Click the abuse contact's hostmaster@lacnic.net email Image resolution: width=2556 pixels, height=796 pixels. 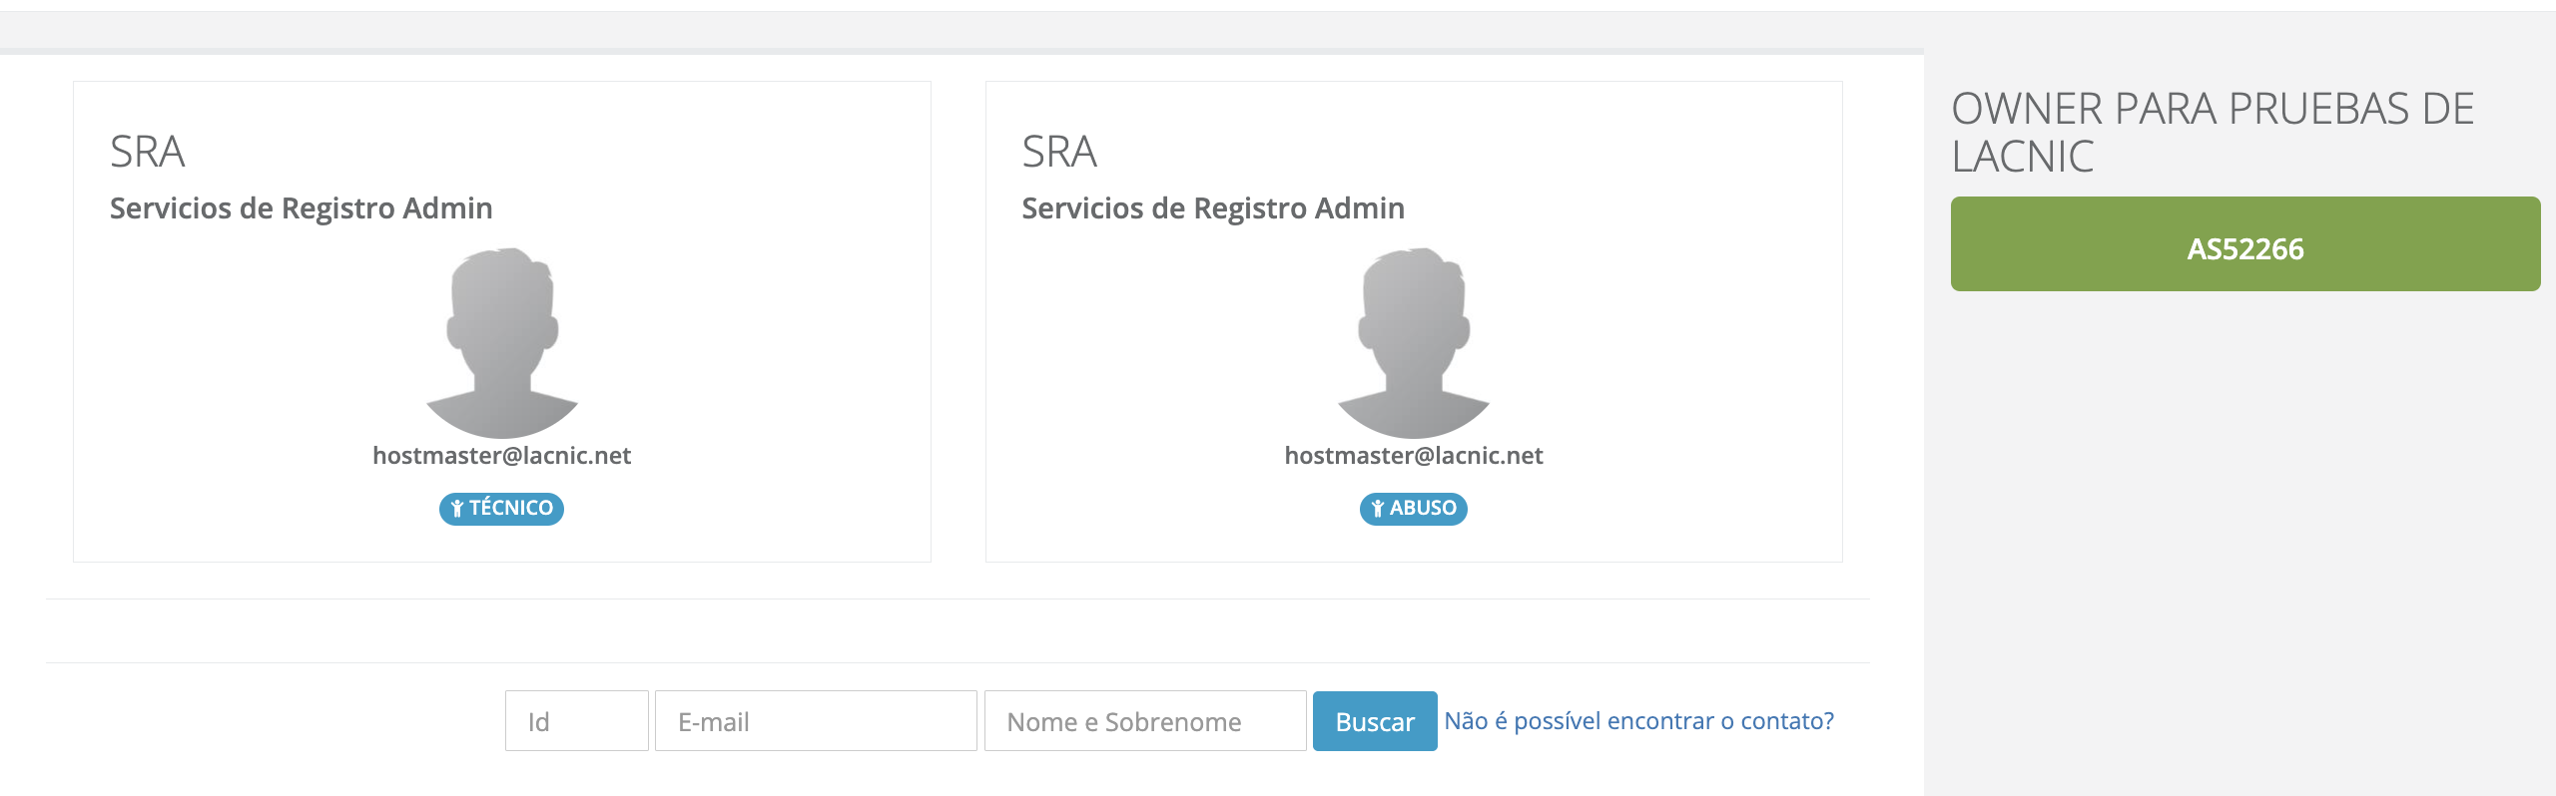pos(1413,456)
